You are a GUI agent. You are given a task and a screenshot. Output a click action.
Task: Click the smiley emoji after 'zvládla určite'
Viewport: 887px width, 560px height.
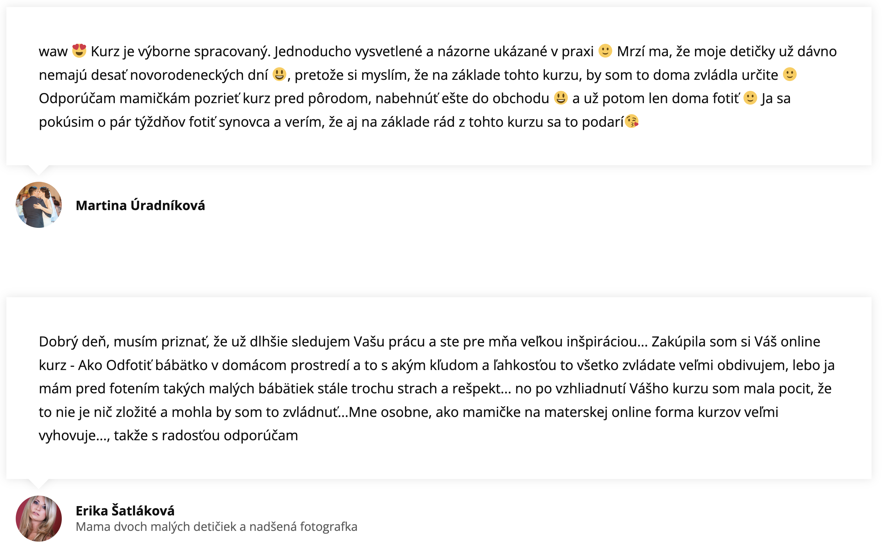coord(789,74)
